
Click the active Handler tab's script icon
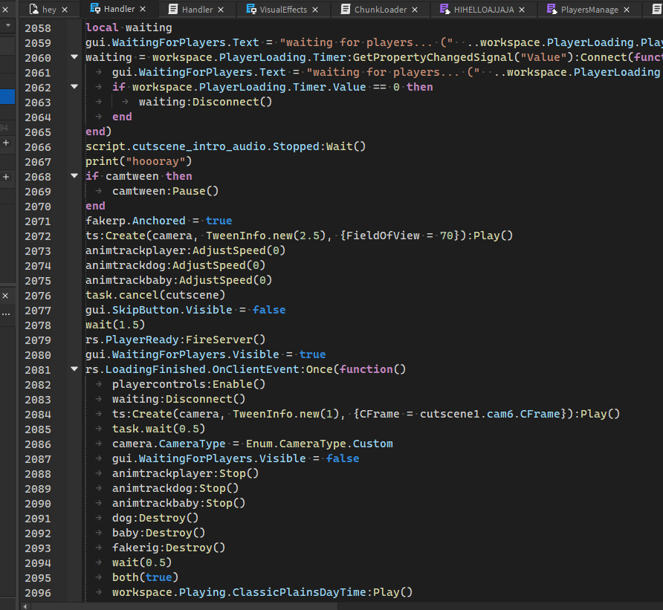click(94, 10)
